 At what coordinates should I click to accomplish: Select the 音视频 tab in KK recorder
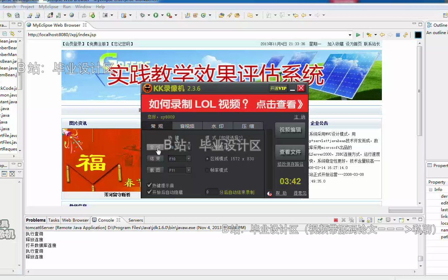click(187, 126)
